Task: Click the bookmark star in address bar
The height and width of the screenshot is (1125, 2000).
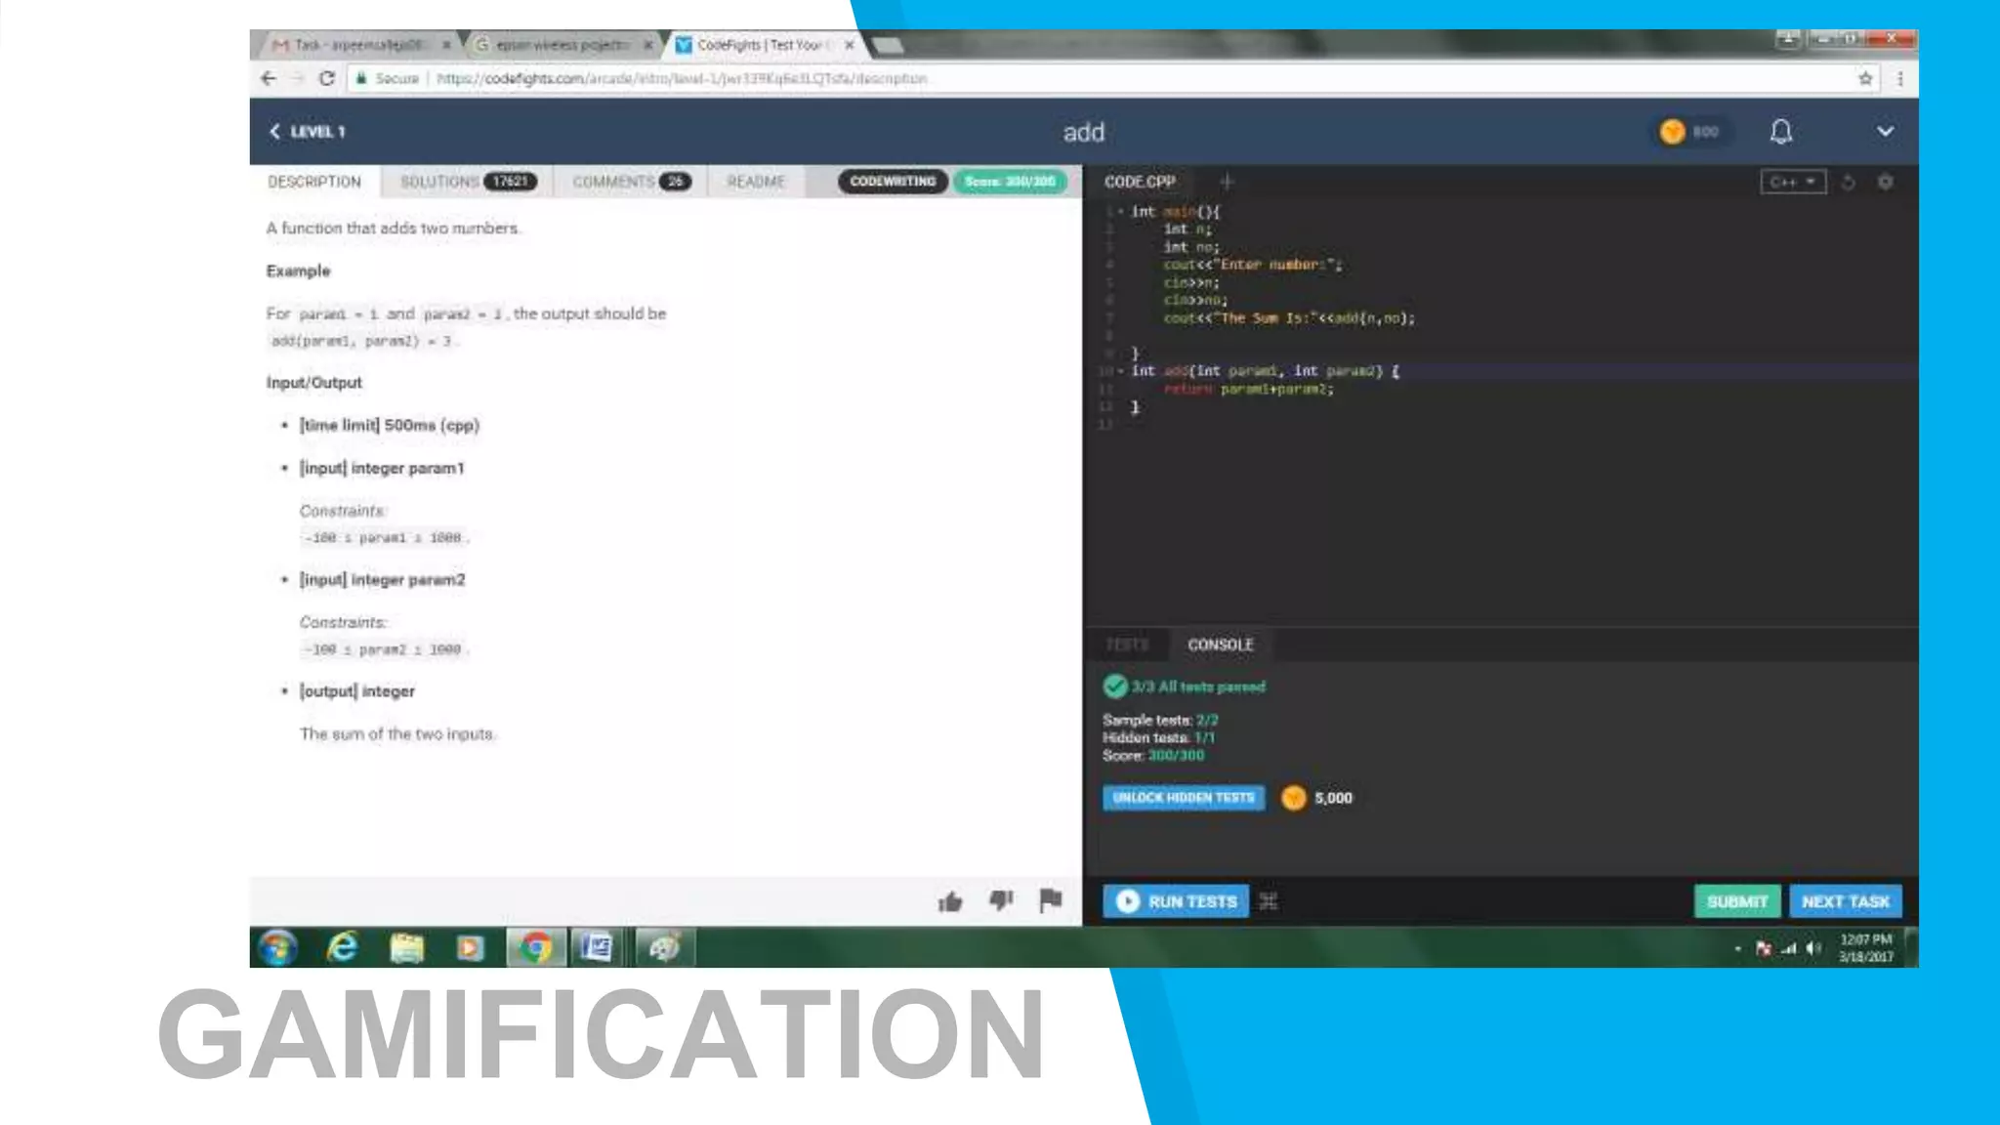Action: 1865,78
